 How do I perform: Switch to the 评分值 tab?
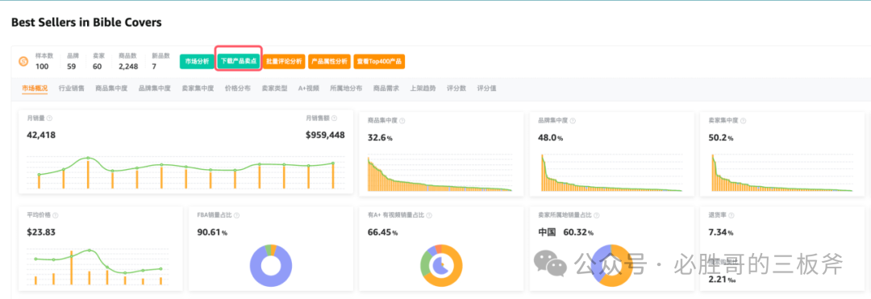[x=486, y=88]
